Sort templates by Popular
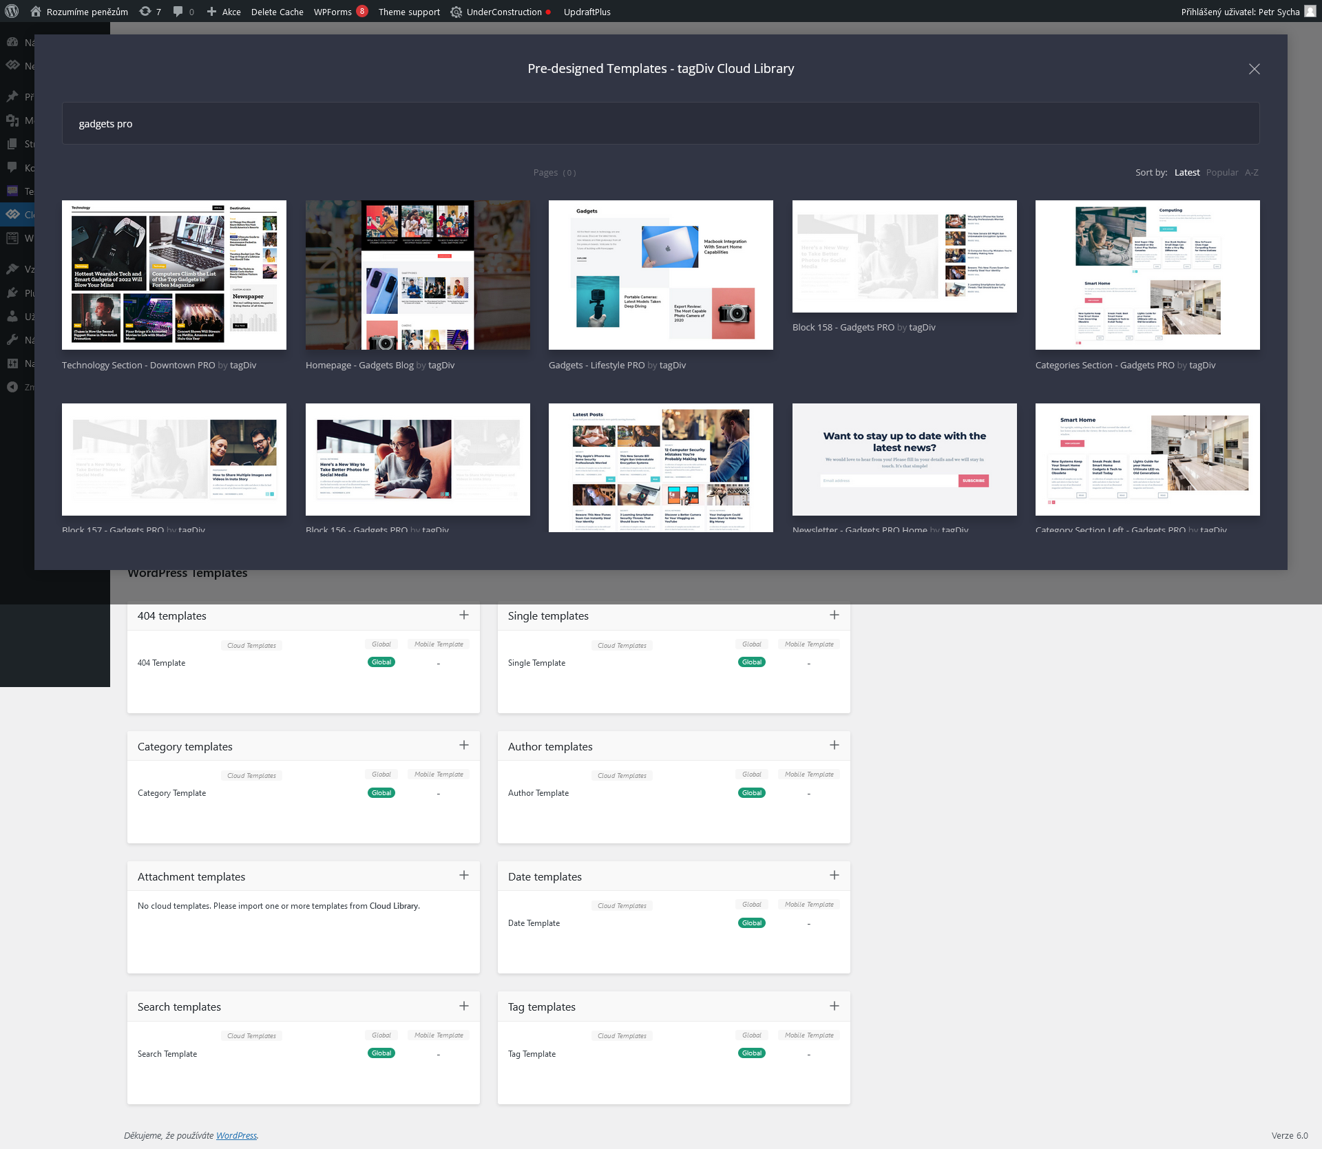1322x1149 pixels. point(1222,173)
